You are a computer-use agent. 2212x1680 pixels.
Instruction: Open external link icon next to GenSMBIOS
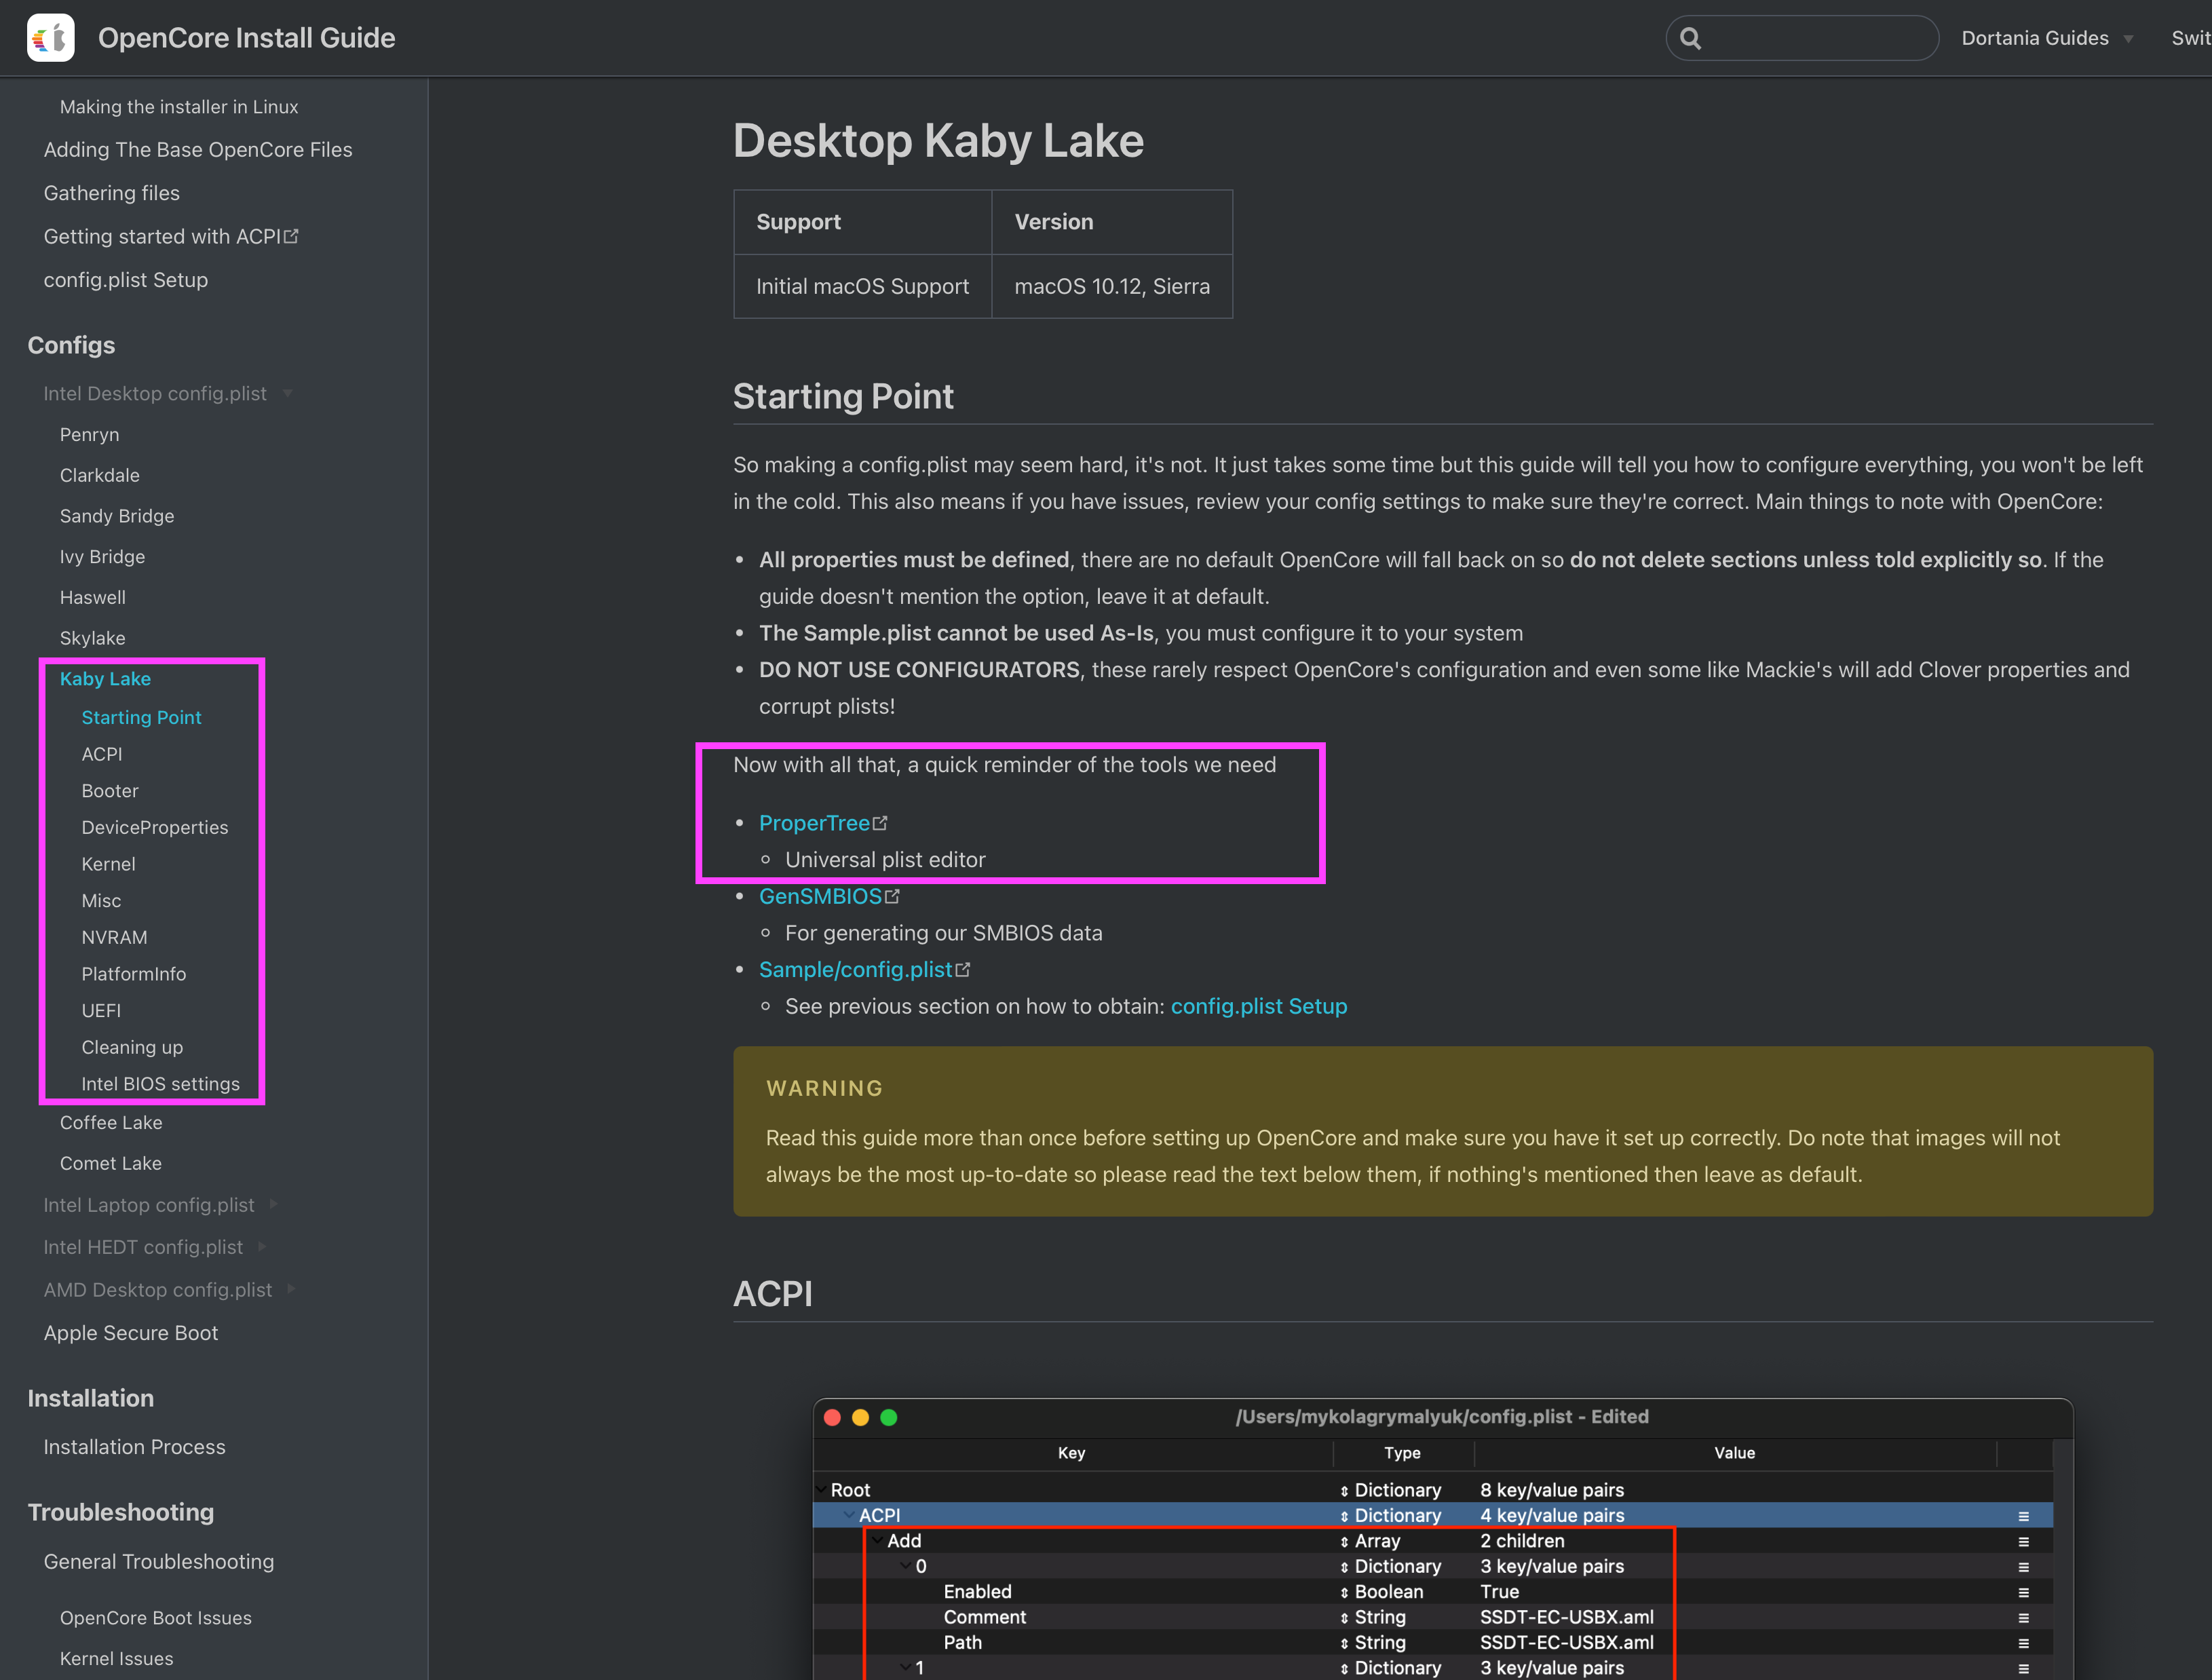pyautogui.click(x=892, y=896)
